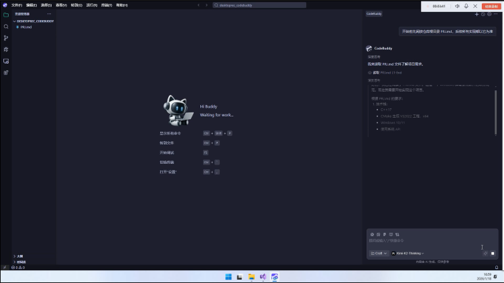
Task: Open the Run and Debug view
Action: click(x=6, y=50)
